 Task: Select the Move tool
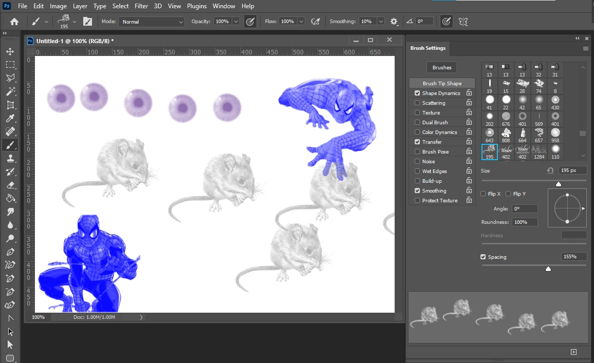(10, 51)
